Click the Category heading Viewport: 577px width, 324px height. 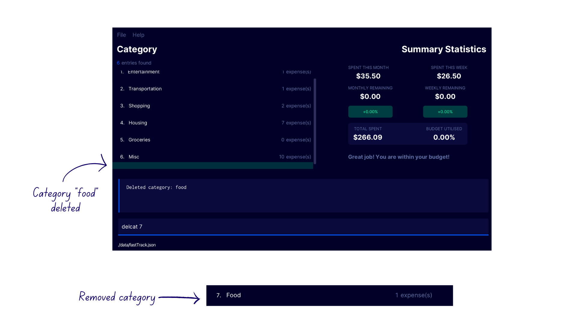(137, 49)
